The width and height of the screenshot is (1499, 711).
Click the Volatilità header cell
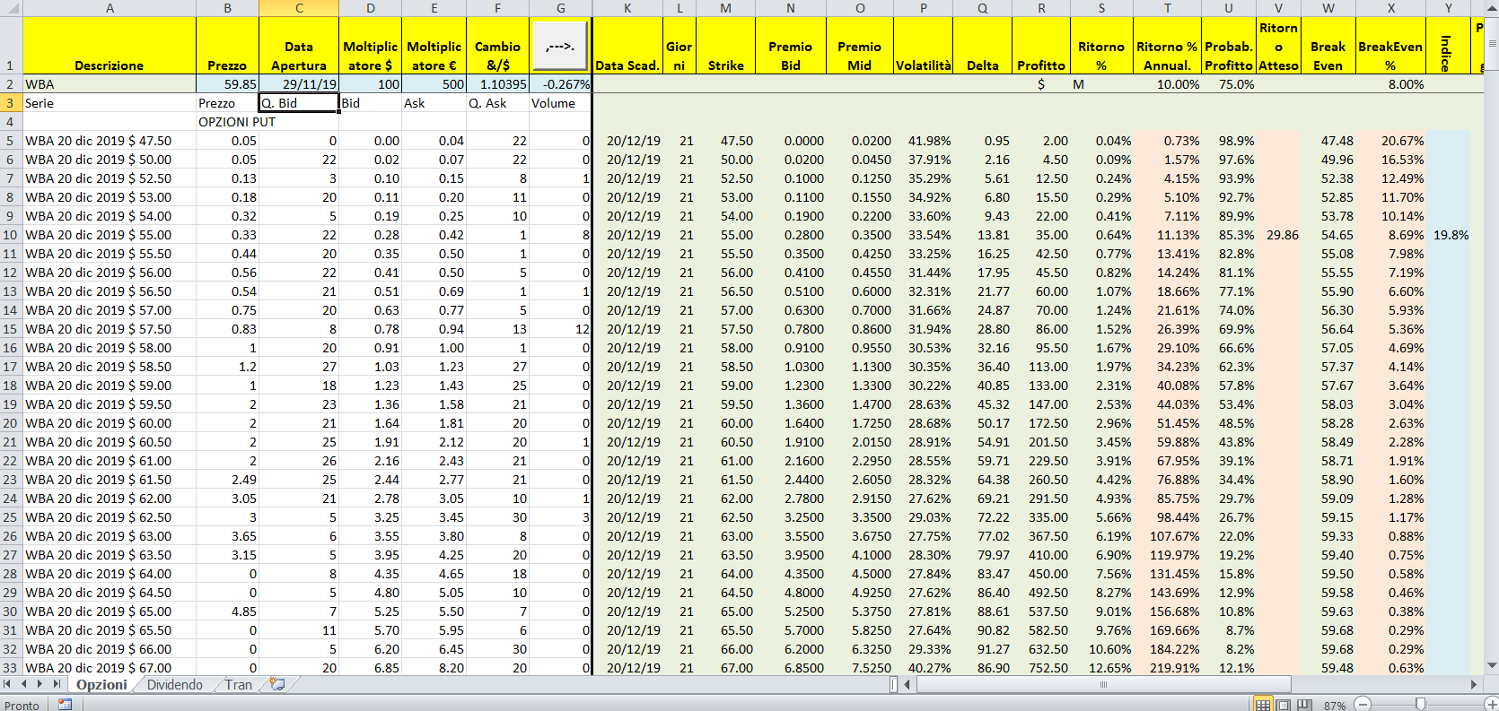tap(924, 46)
